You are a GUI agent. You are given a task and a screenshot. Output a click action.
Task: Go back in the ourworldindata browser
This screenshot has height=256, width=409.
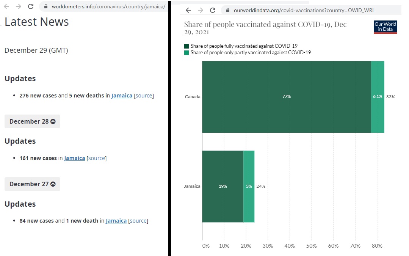[188, 10]
